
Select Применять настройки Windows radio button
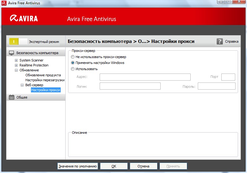click(x=73, y=63)
